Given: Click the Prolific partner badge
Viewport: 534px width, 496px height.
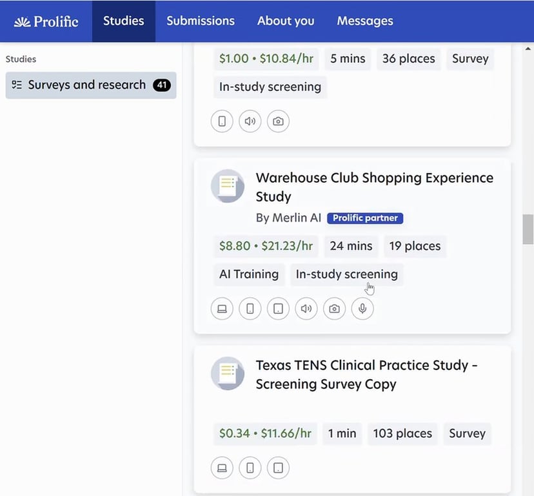Looking at the screenshot, I should 365,218.
